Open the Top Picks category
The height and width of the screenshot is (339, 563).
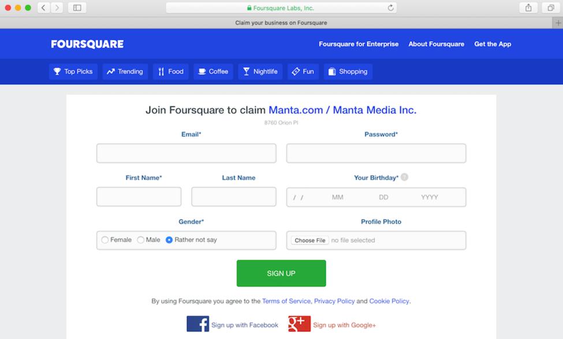click(x=73, y=72)
